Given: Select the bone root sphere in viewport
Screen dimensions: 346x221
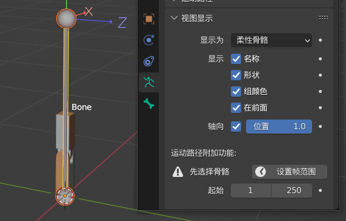Looking at the screenshot, I should (65, 196).
